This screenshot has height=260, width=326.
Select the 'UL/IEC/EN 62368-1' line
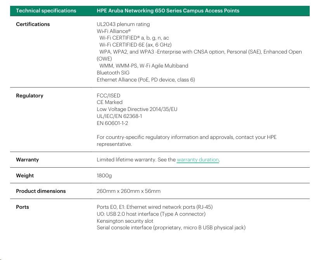pyautogui.click(x=120, y=116)
